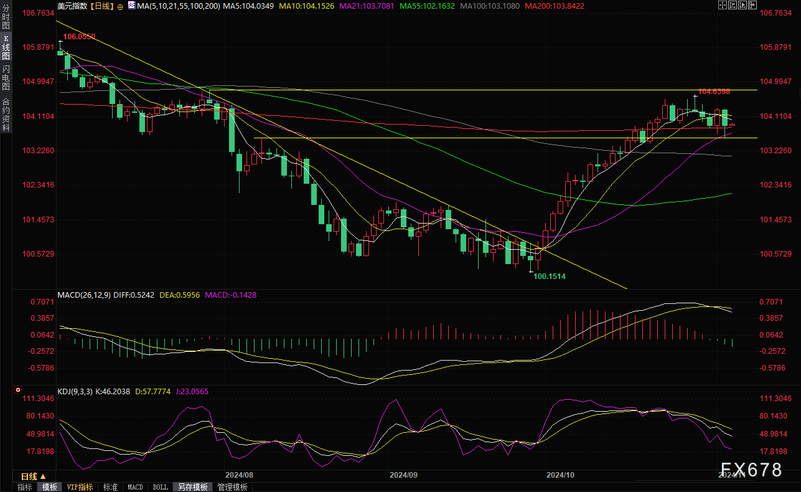
Task: Click the crosshair icon beside 美元指数【日线】
Action: 120,6
